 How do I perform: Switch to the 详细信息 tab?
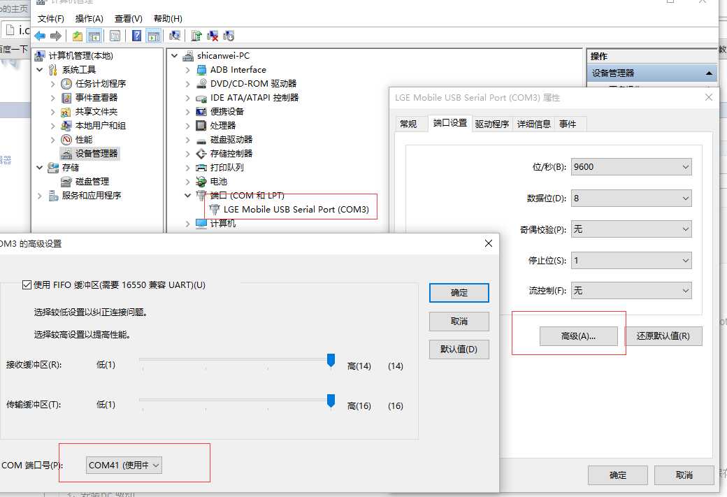[533, 124]
